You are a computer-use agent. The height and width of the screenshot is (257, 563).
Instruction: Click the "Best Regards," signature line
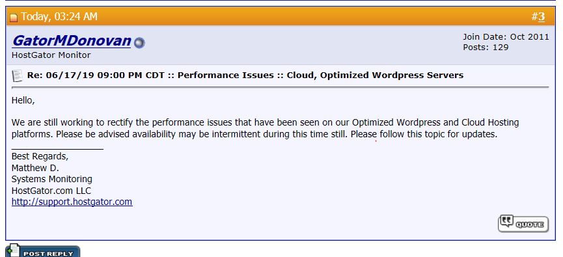coord(40,157)
